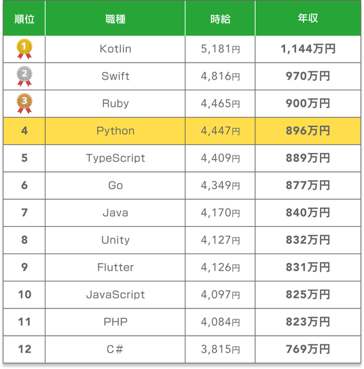
Task: Select the 職種 column header
Action: 115,19
